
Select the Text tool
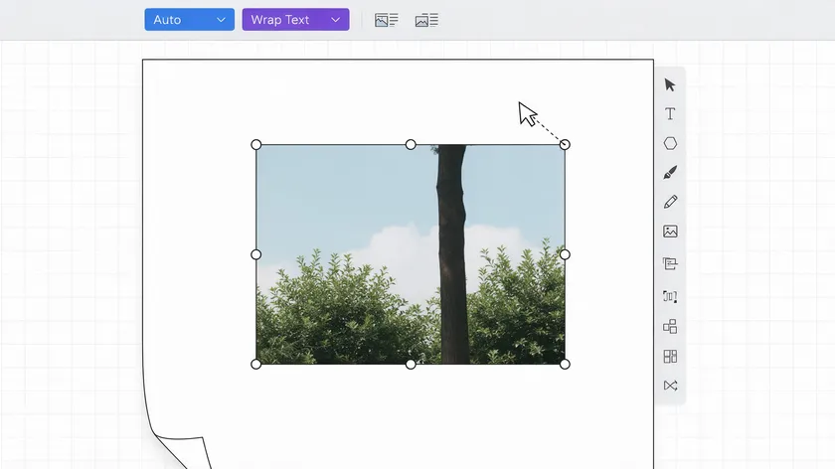point(670,114)
